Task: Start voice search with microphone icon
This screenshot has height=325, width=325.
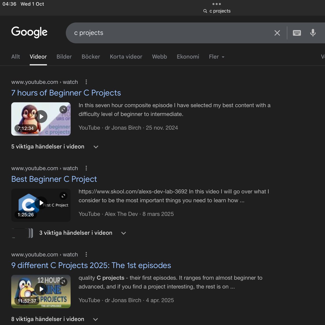Action: coord(313,33)
